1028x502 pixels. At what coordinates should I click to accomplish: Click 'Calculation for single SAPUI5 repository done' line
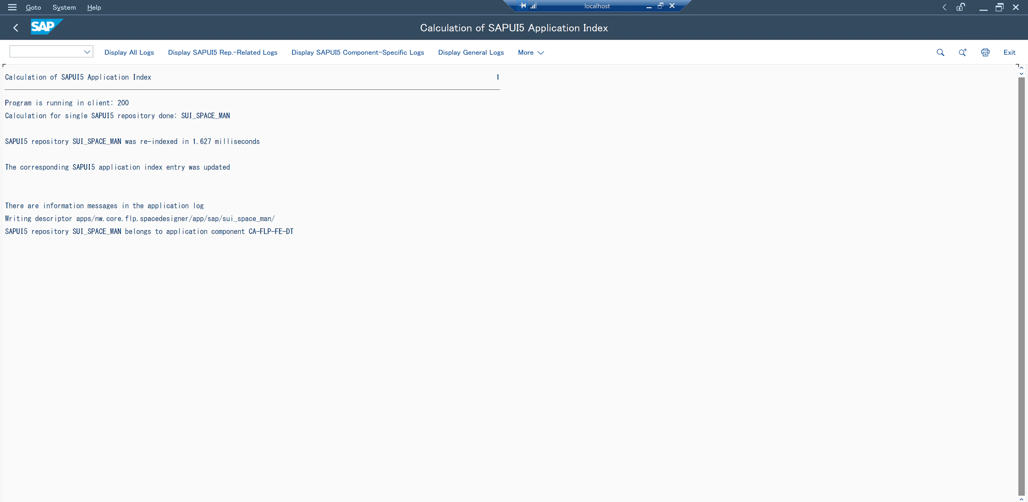[117, 116]
